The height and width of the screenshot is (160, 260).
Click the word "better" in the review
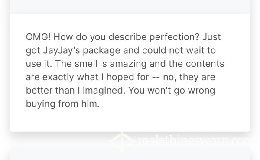click(x=39, y=91)
